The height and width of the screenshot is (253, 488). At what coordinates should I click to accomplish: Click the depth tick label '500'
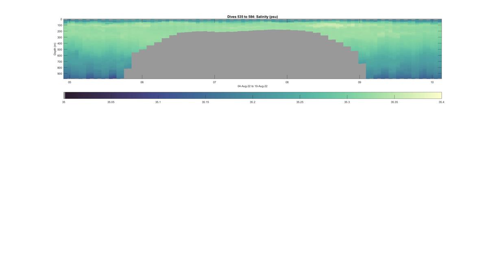(59, 50)
